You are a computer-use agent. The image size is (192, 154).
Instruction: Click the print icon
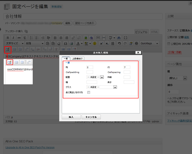(x=71, y=43)
